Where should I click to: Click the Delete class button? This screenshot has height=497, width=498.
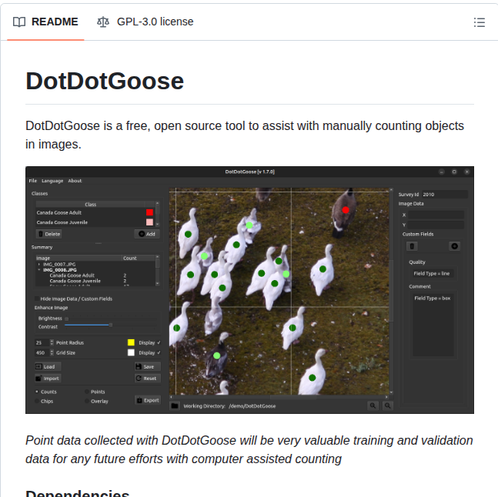[x=49, y=234]
